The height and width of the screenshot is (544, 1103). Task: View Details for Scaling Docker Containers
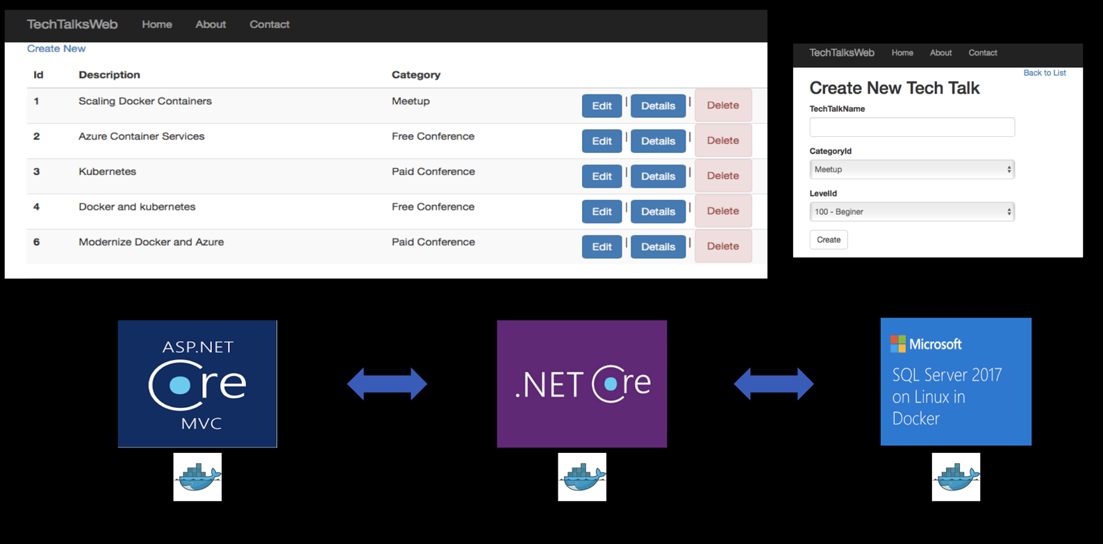(658, 106)
